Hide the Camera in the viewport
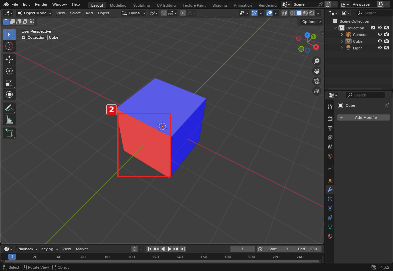The height and width of the screenshot is (271, 393). click(x=380, y=34)
